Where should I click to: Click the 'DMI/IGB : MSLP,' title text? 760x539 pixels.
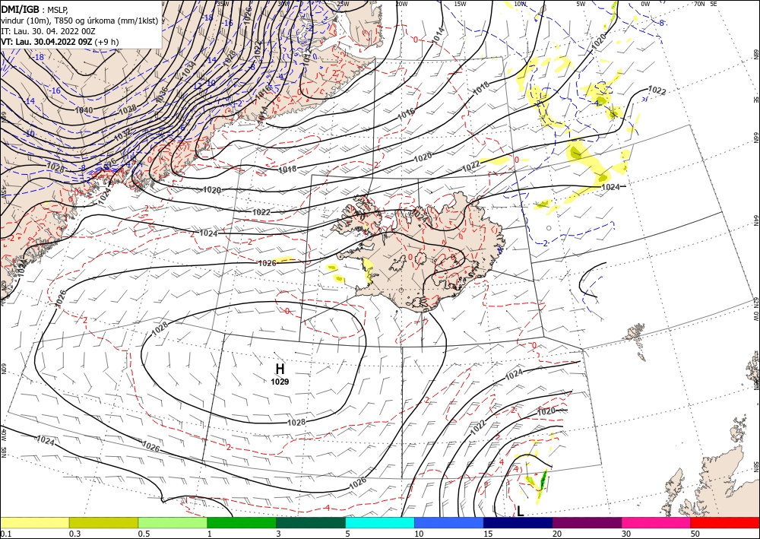tap(35, 8)
